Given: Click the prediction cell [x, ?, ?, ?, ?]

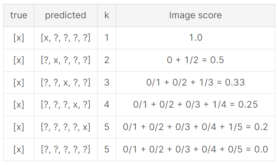Looking at the screenshot, I should coord(66,38).
